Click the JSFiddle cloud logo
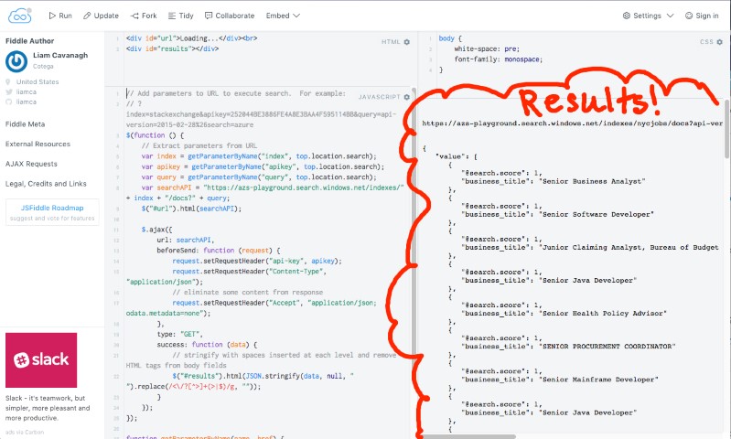Image resolution: width=731 pixels, height=439 pixels. coord(21,15)
